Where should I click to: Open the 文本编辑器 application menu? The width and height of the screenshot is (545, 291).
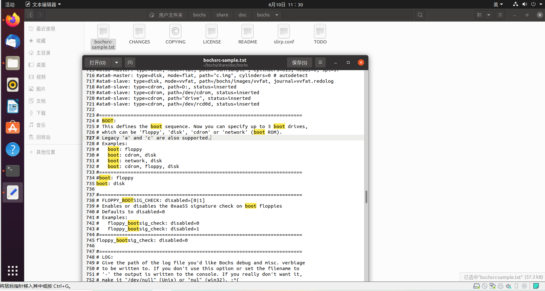click(x=43, y=4)
